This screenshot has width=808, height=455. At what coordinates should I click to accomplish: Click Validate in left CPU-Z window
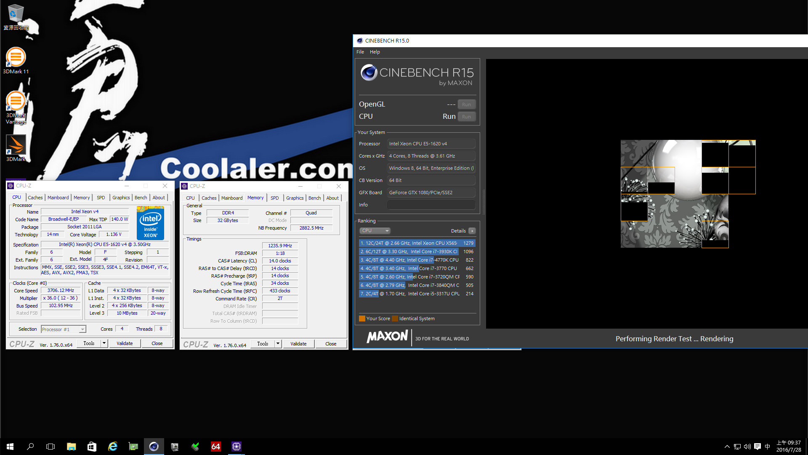coord(125,343)
